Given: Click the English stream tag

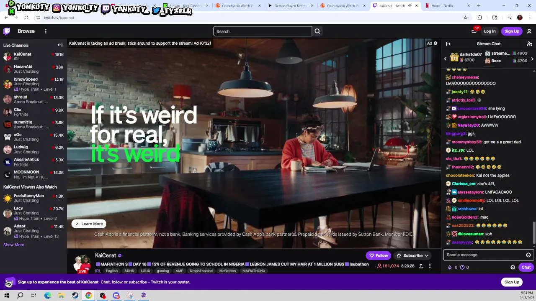Looking at the screenshot, I should pos(112,271).
